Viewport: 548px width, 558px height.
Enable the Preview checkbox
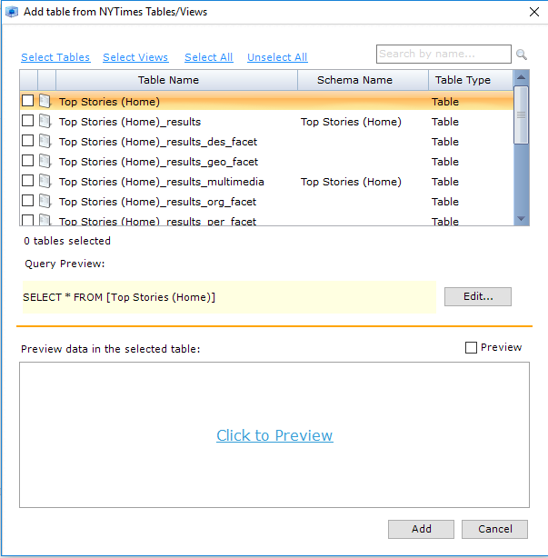471,347
